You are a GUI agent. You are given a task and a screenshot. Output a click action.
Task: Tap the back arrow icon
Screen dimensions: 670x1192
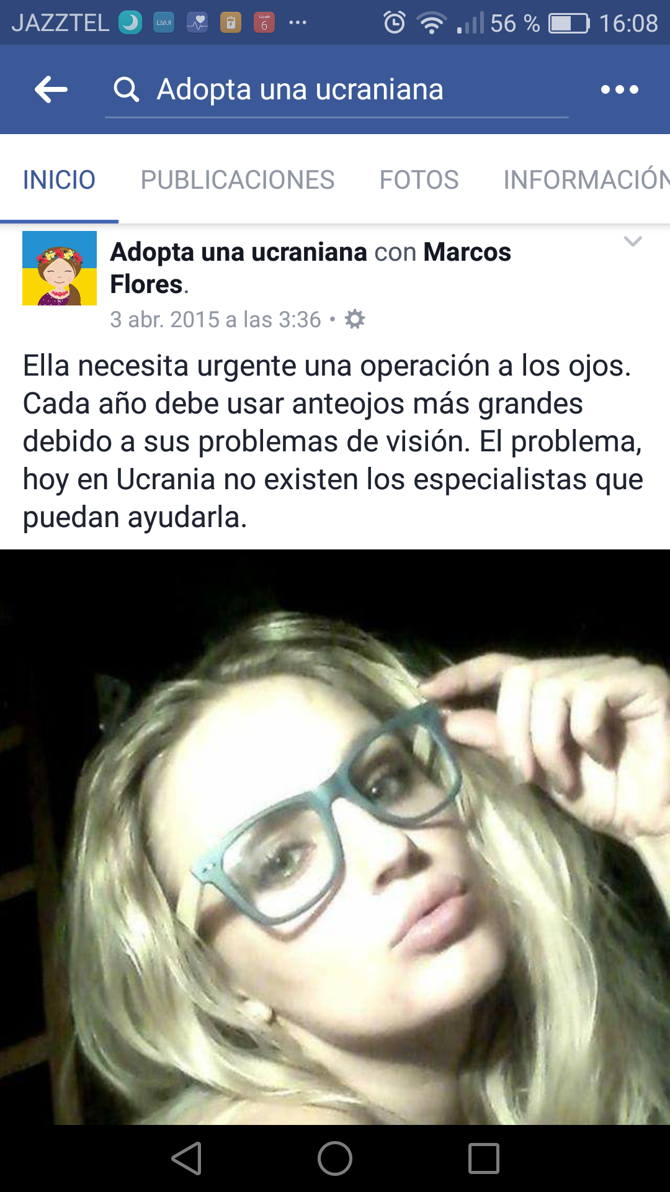(51, 89)
